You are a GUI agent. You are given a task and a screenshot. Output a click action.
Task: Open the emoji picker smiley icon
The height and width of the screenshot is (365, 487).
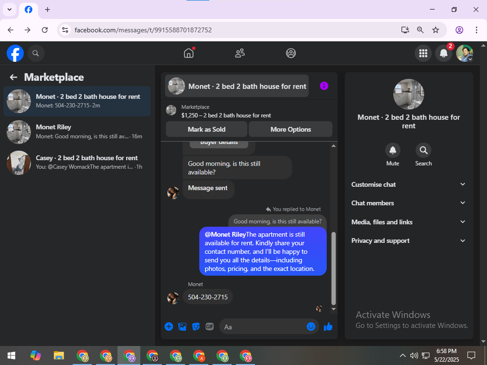pos(311,327)
